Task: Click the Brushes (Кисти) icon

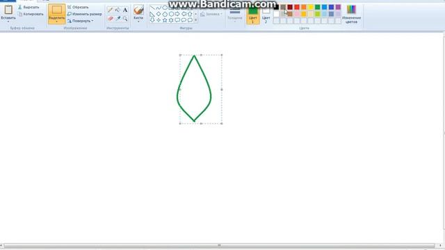Action: point(138,10)
